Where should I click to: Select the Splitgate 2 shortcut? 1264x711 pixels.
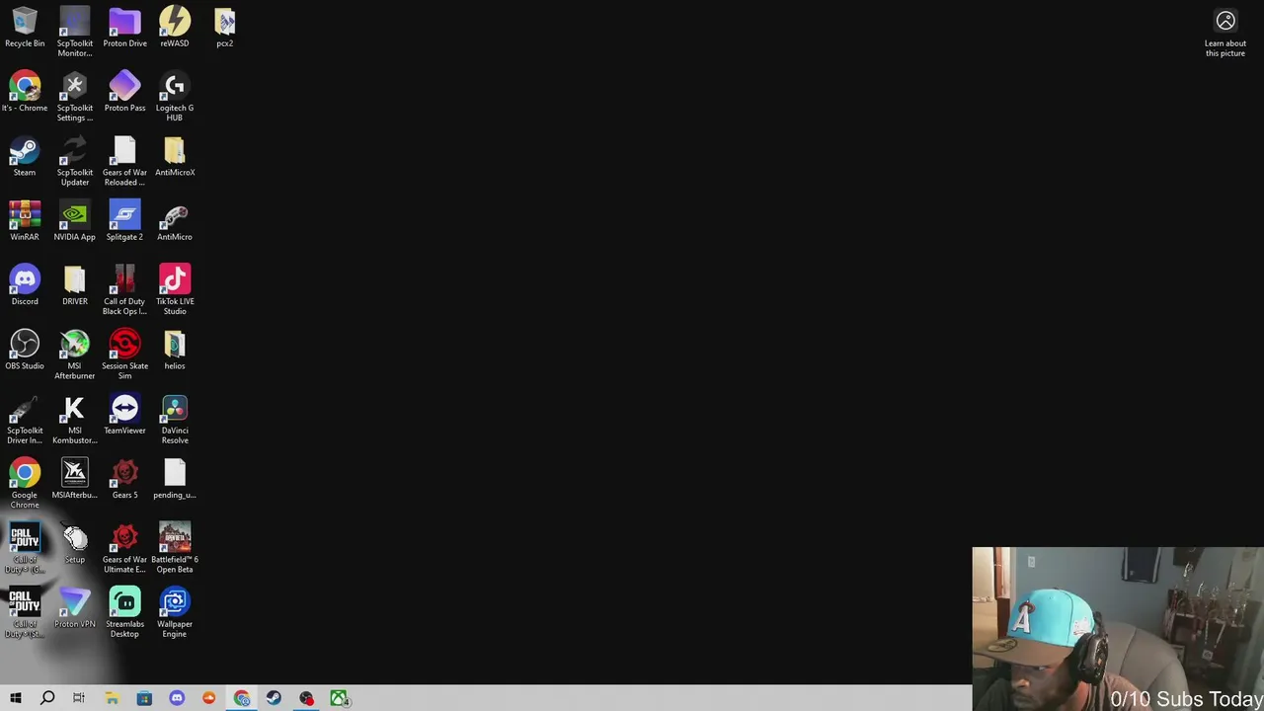coord(124,220)
